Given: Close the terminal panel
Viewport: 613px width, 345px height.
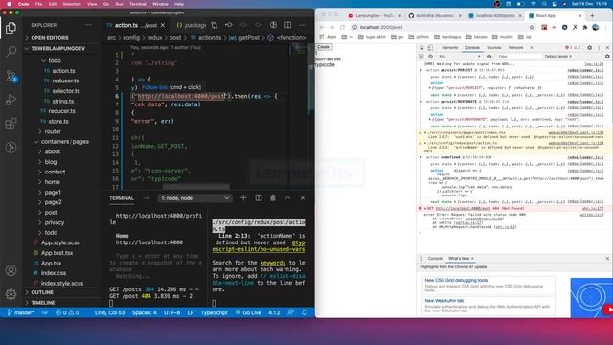Looking at the screenshot, I should point(303,198).
